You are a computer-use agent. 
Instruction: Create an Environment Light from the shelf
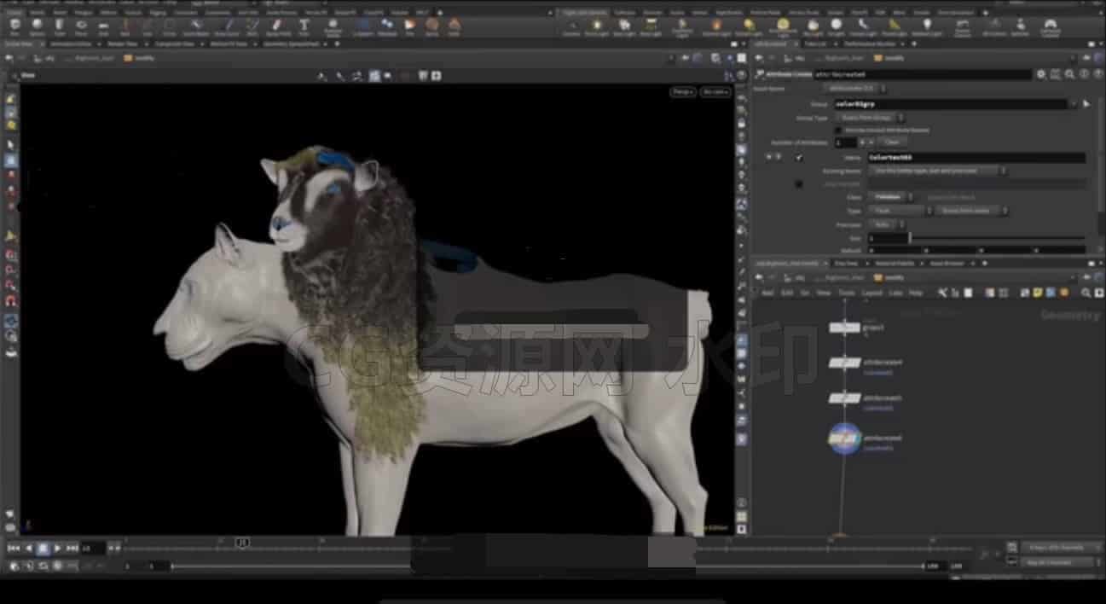[x=784, y=27]
